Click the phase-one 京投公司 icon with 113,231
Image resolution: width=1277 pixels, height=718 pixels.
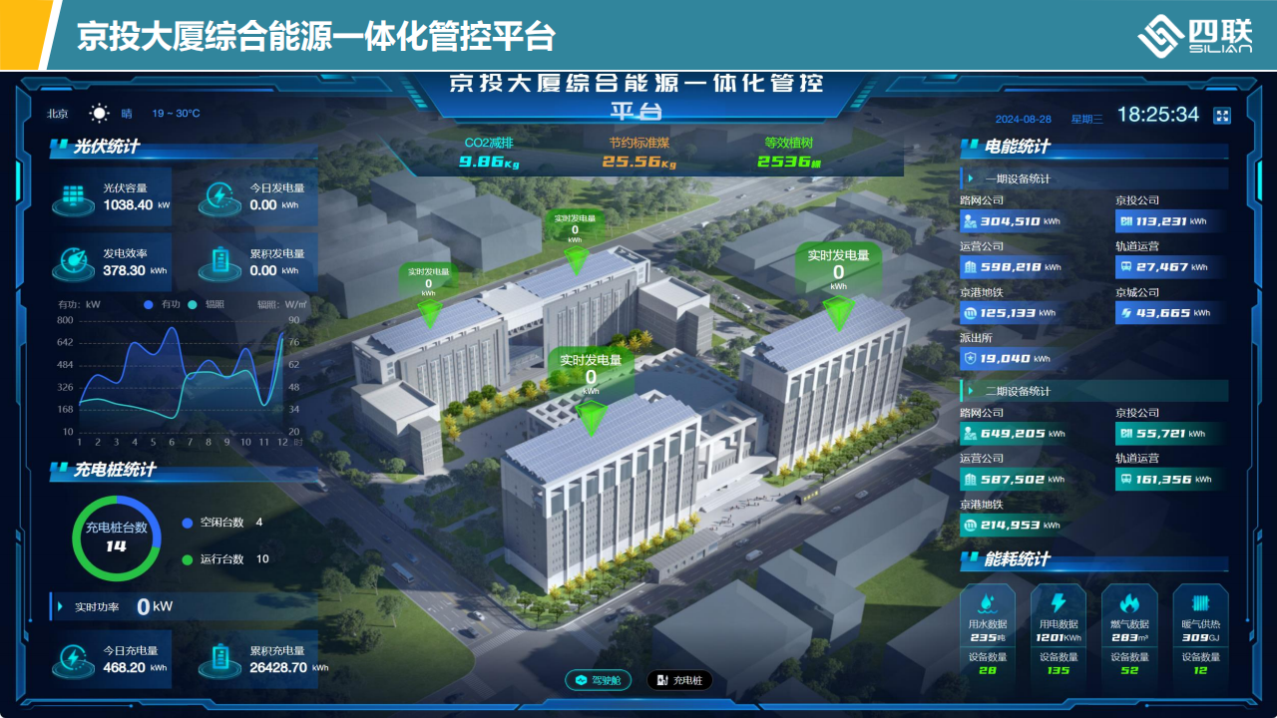(x=1125, y=221)
